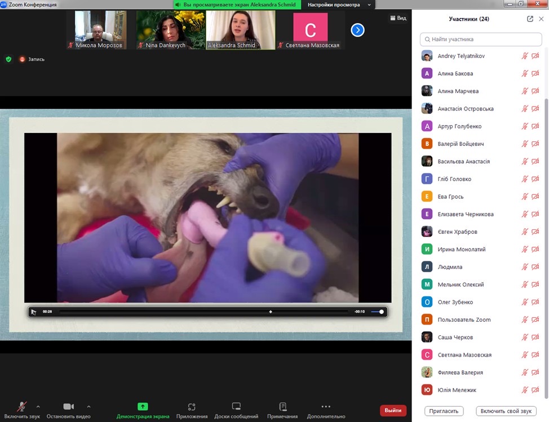Open the View menu (Вид)
Screen dimensions: 549x422
[398, 18]
